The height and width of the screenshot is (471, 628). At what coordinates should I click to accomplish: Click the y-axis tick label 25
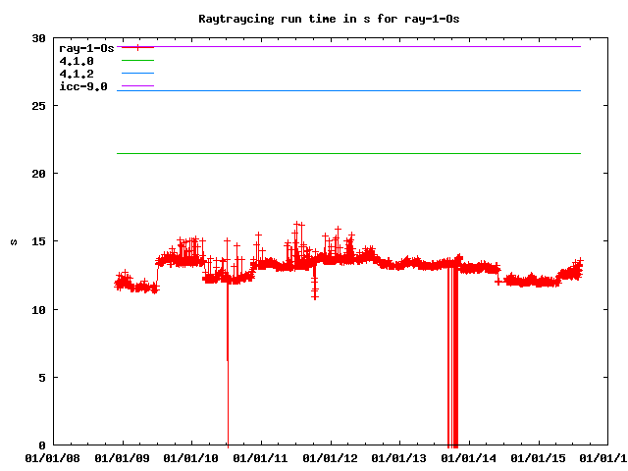click(38, 106)
